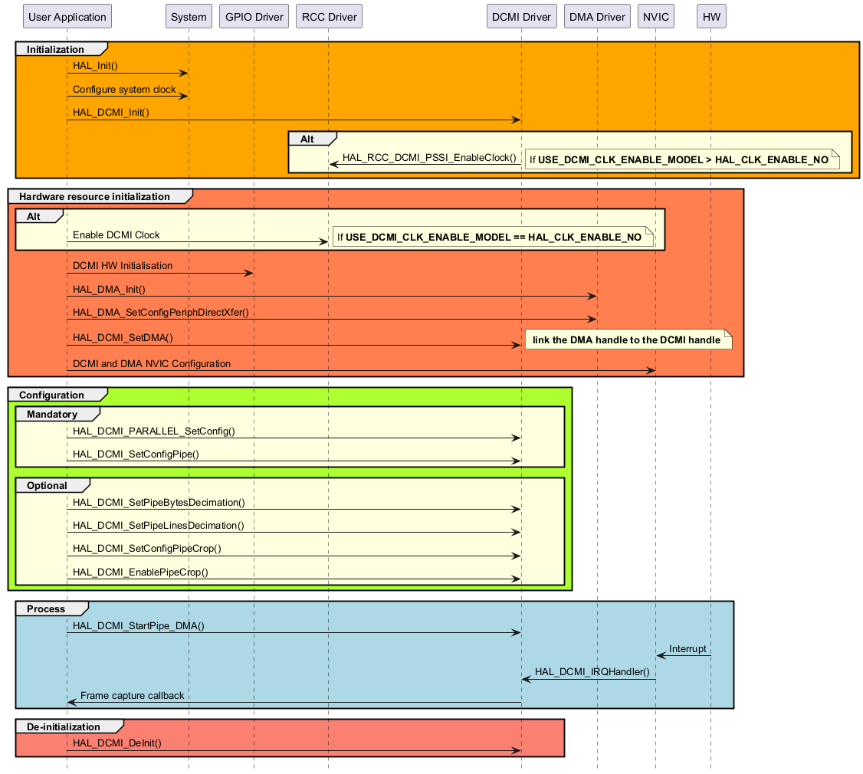The width and height of the screenshot is (863, 774).
Task: Click the note with == HAL_CLK_ENABLE_NO condition
Action: (x=493, y=237)
